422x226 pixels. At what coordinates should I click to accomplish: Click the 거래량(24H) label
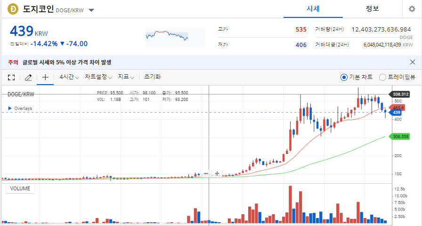click(329, 29)
